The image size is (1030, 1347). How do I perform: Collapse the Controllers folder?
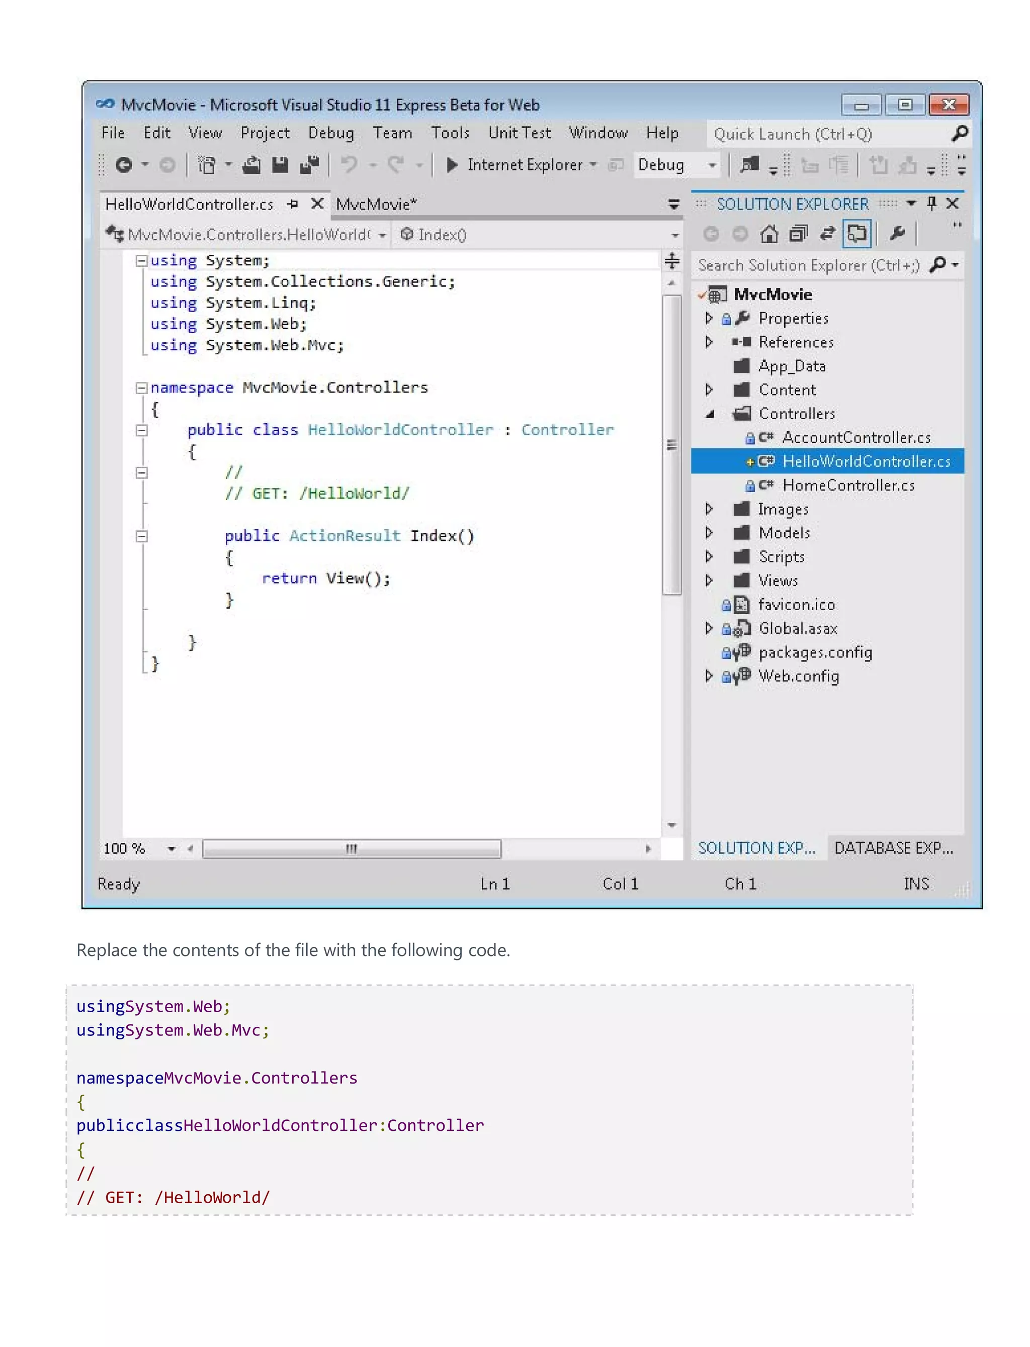[x=710, y=414]
